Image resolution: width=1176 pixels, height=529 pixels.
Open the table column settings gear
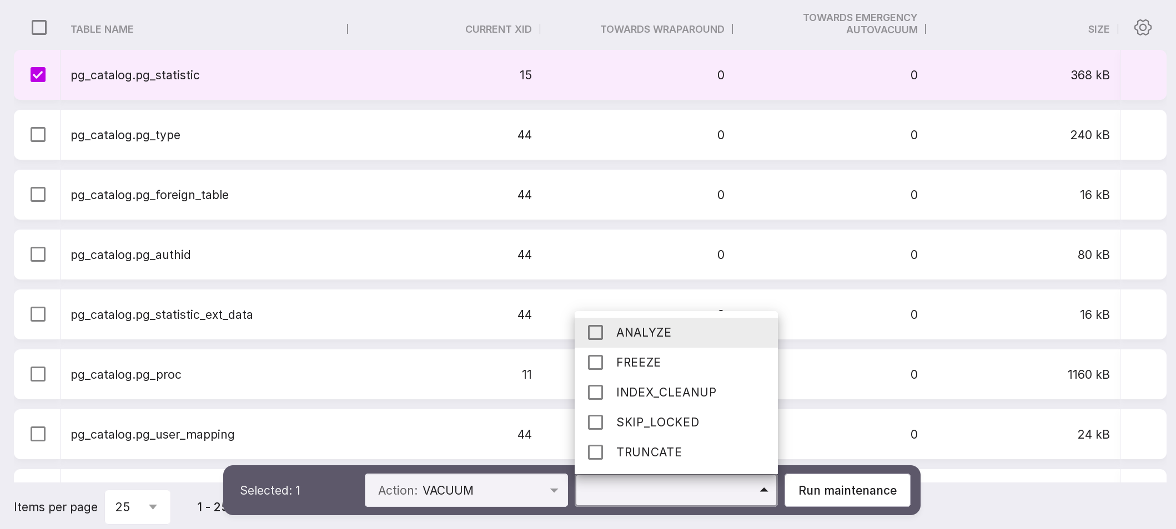[x=1142, y=28]
